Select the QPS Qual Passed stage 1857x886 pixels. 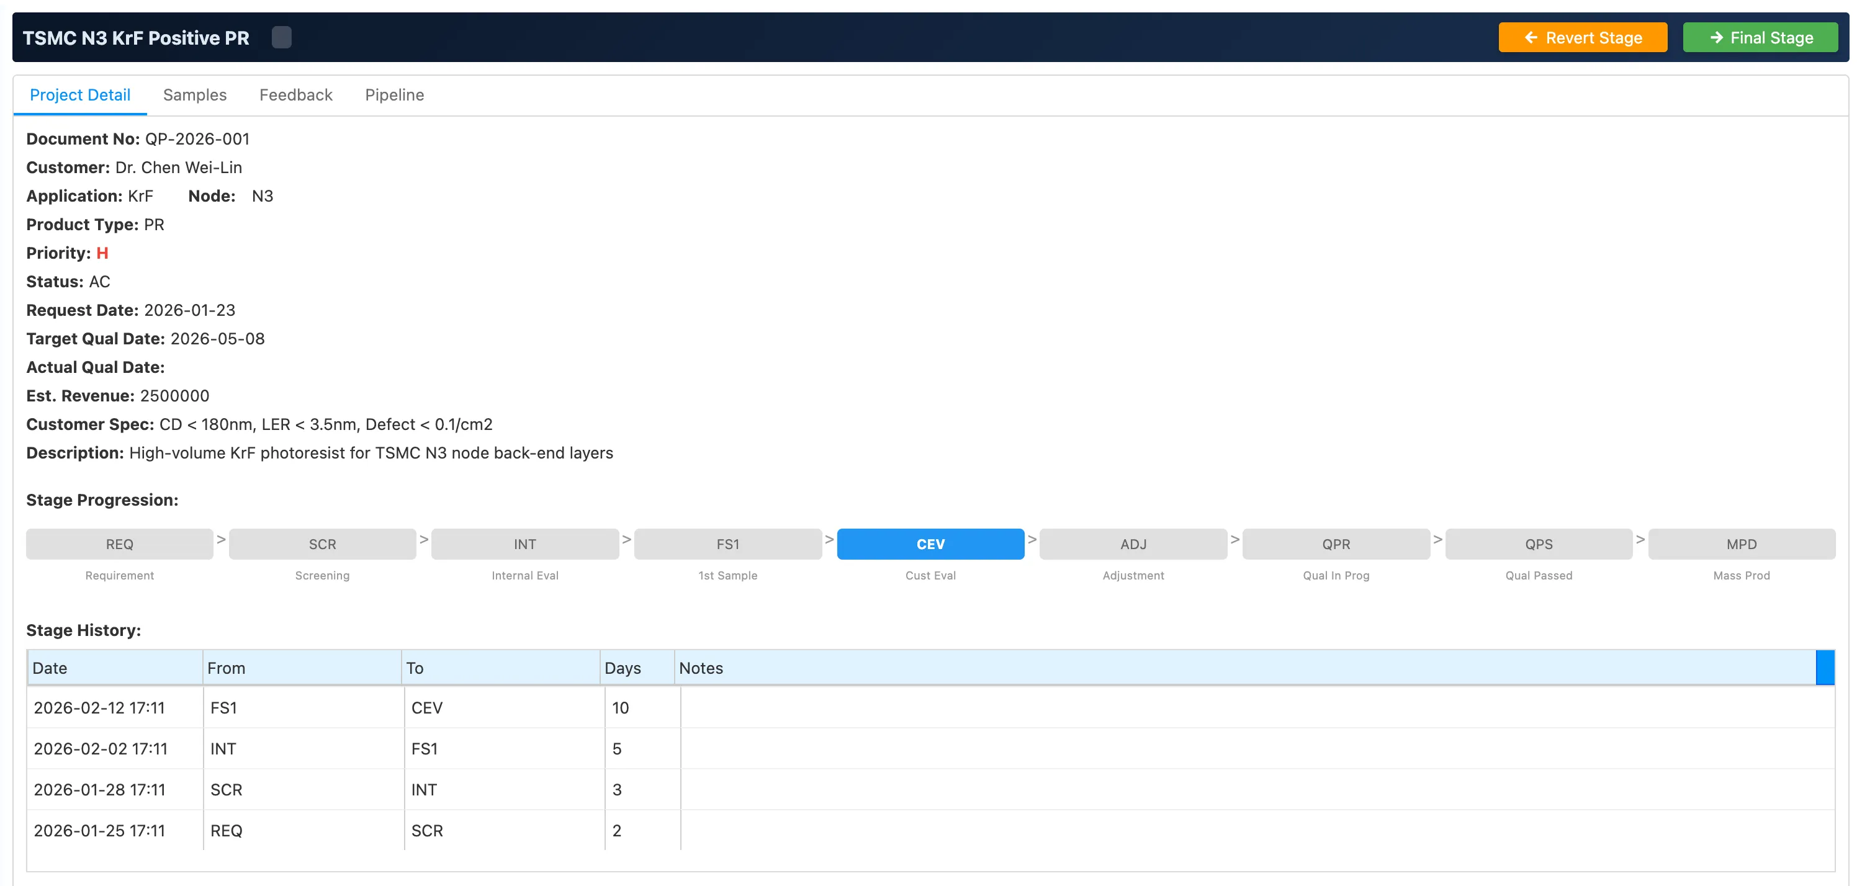1539,544
